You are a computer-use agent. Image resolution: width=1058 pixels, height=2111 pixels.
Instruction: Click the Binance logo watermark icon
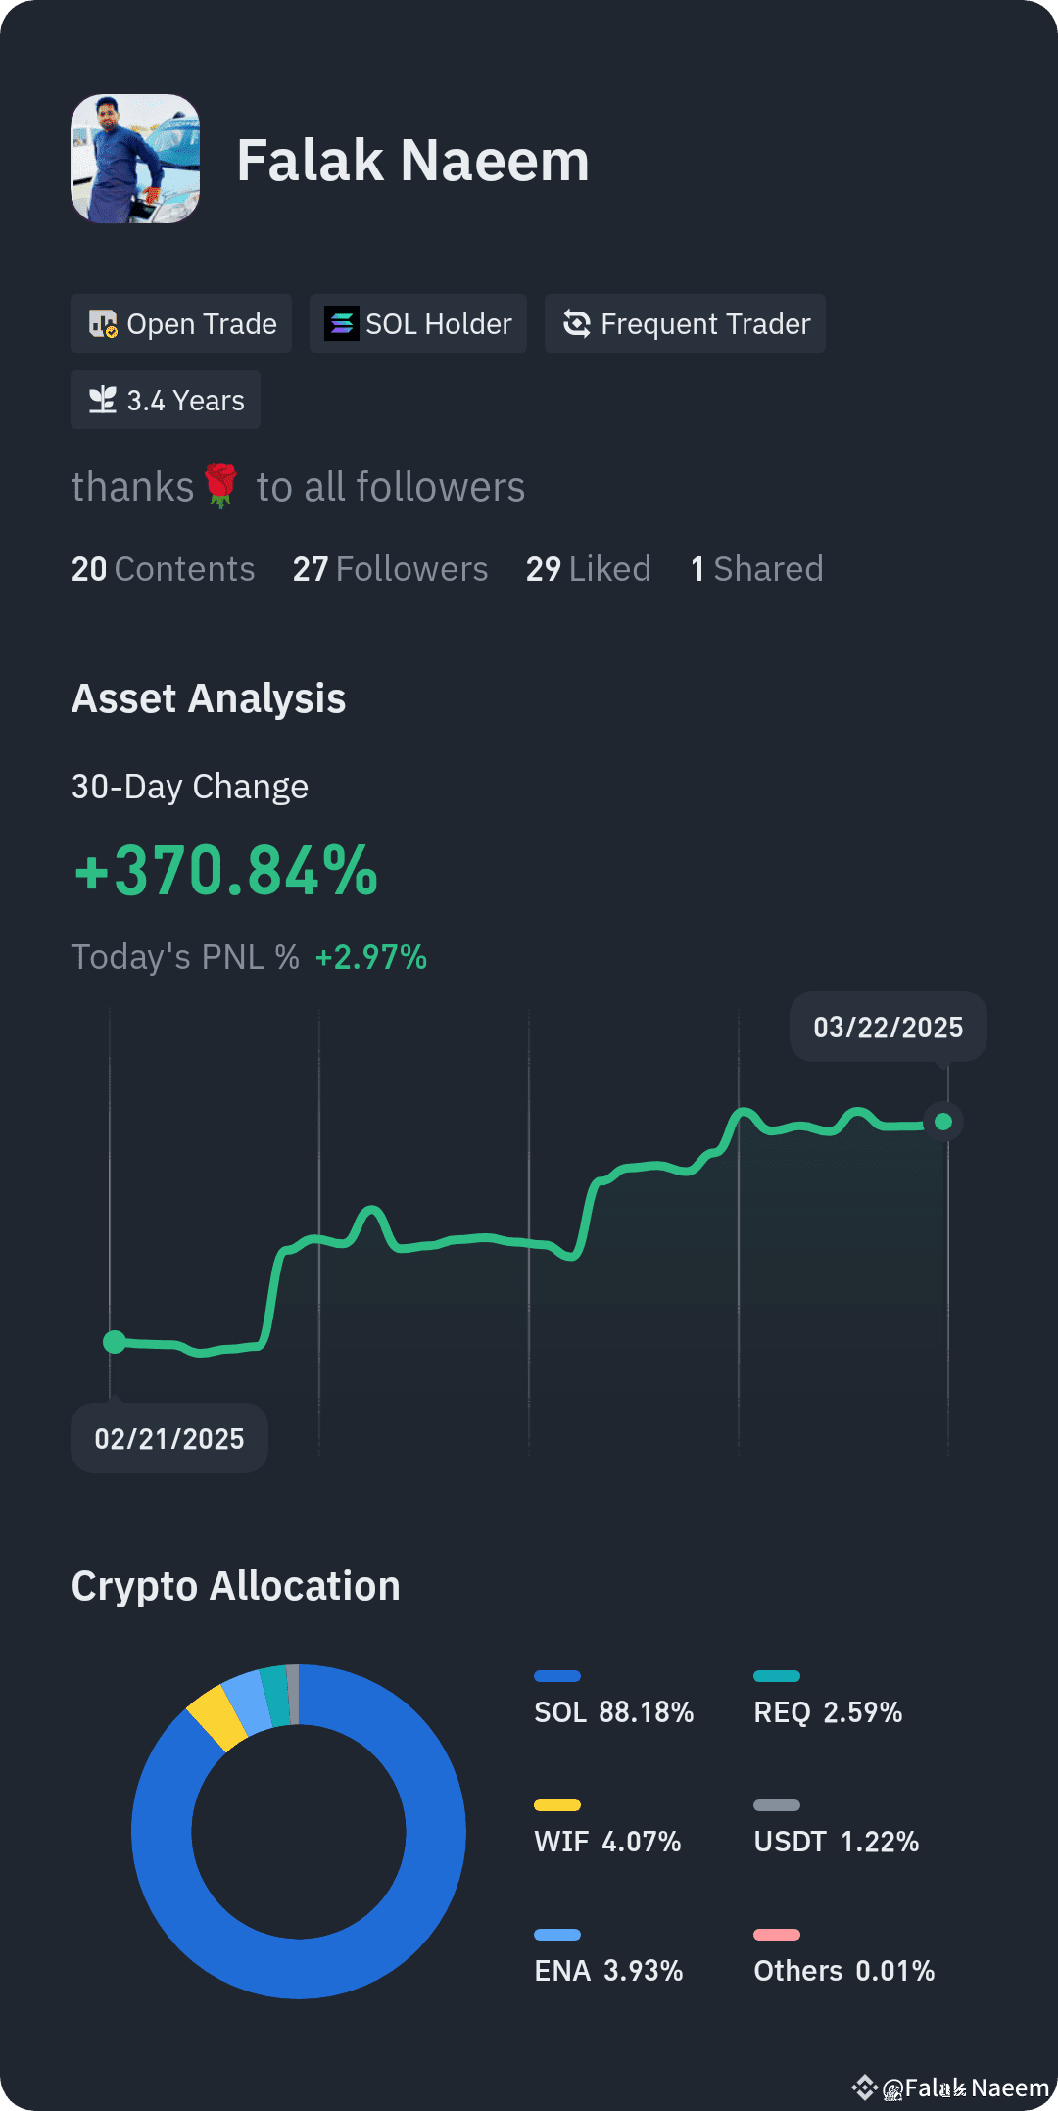click(x=864, y=2087)
